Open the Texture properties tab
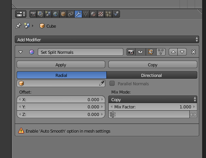Image resolution: width=206 pixels, height=158 pixels. (101, 14)
